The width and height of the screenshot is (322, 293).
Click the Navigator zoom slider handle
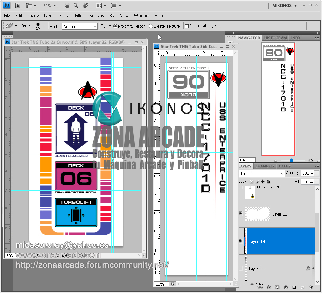tap(291, 160)
